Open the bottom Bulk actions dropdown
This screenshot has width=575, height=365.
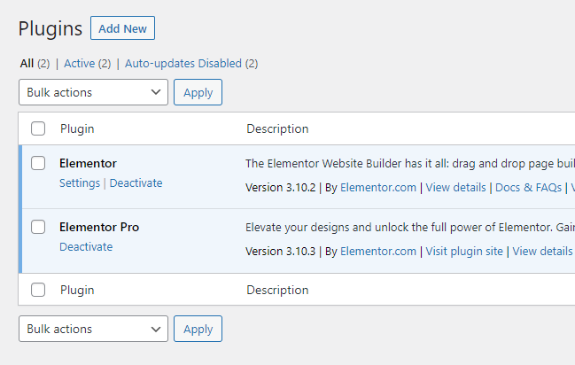coord(94,329)
